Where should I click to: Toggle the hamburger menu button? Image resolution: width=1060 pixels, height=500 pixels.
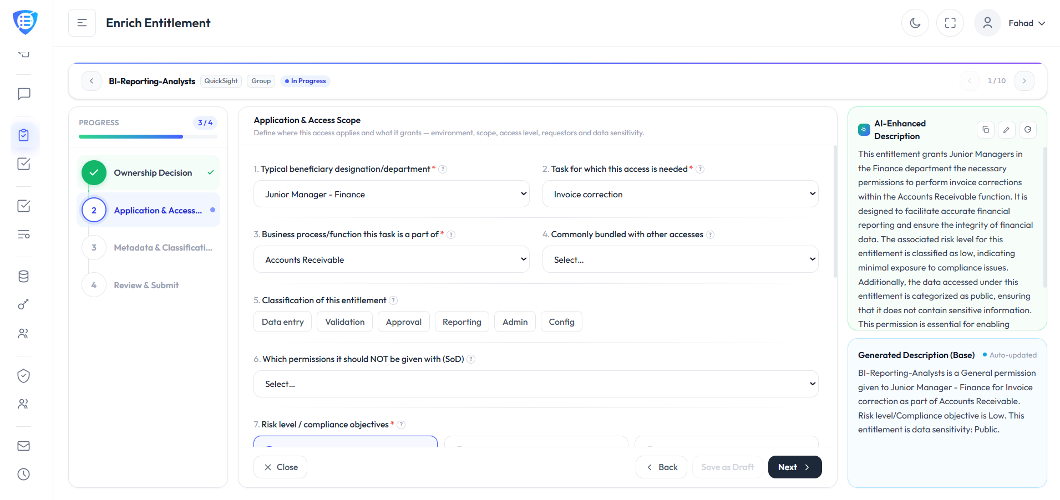pyautogui.click(x=82, y=23)
